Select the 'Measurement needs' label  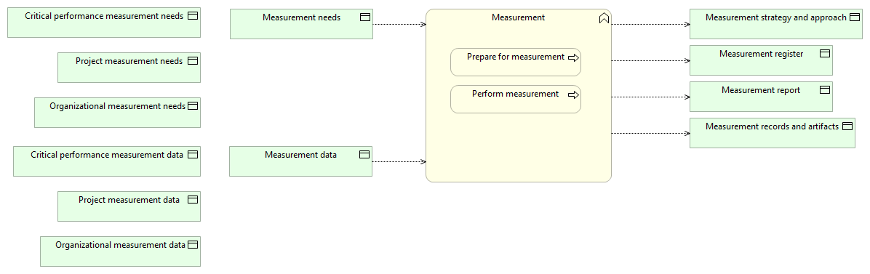pos(301,17)
